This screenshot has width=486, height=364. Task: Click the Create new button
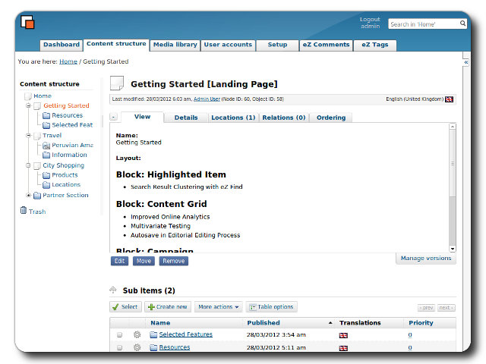pyautogui.click(x=167, y=307)
